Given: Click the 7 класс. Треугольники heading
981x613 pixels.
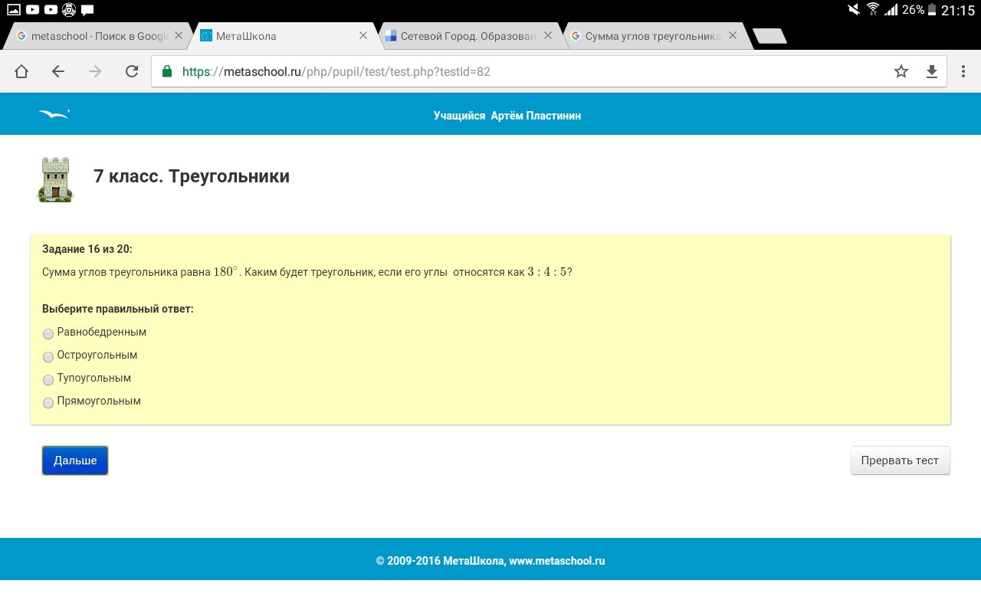Looking at the screenshot, I should [x=192, y=176].
